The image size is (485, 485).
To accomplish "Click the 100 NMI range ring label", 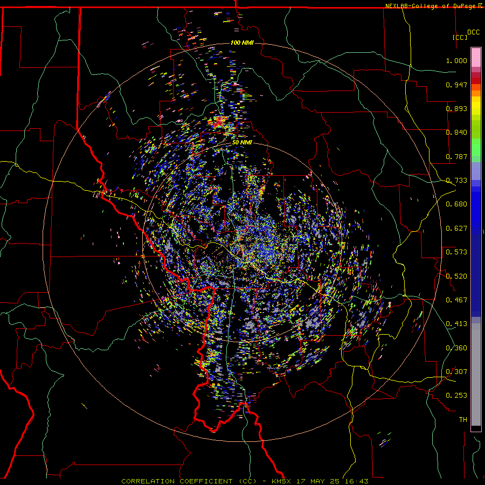I will [242, 43].
